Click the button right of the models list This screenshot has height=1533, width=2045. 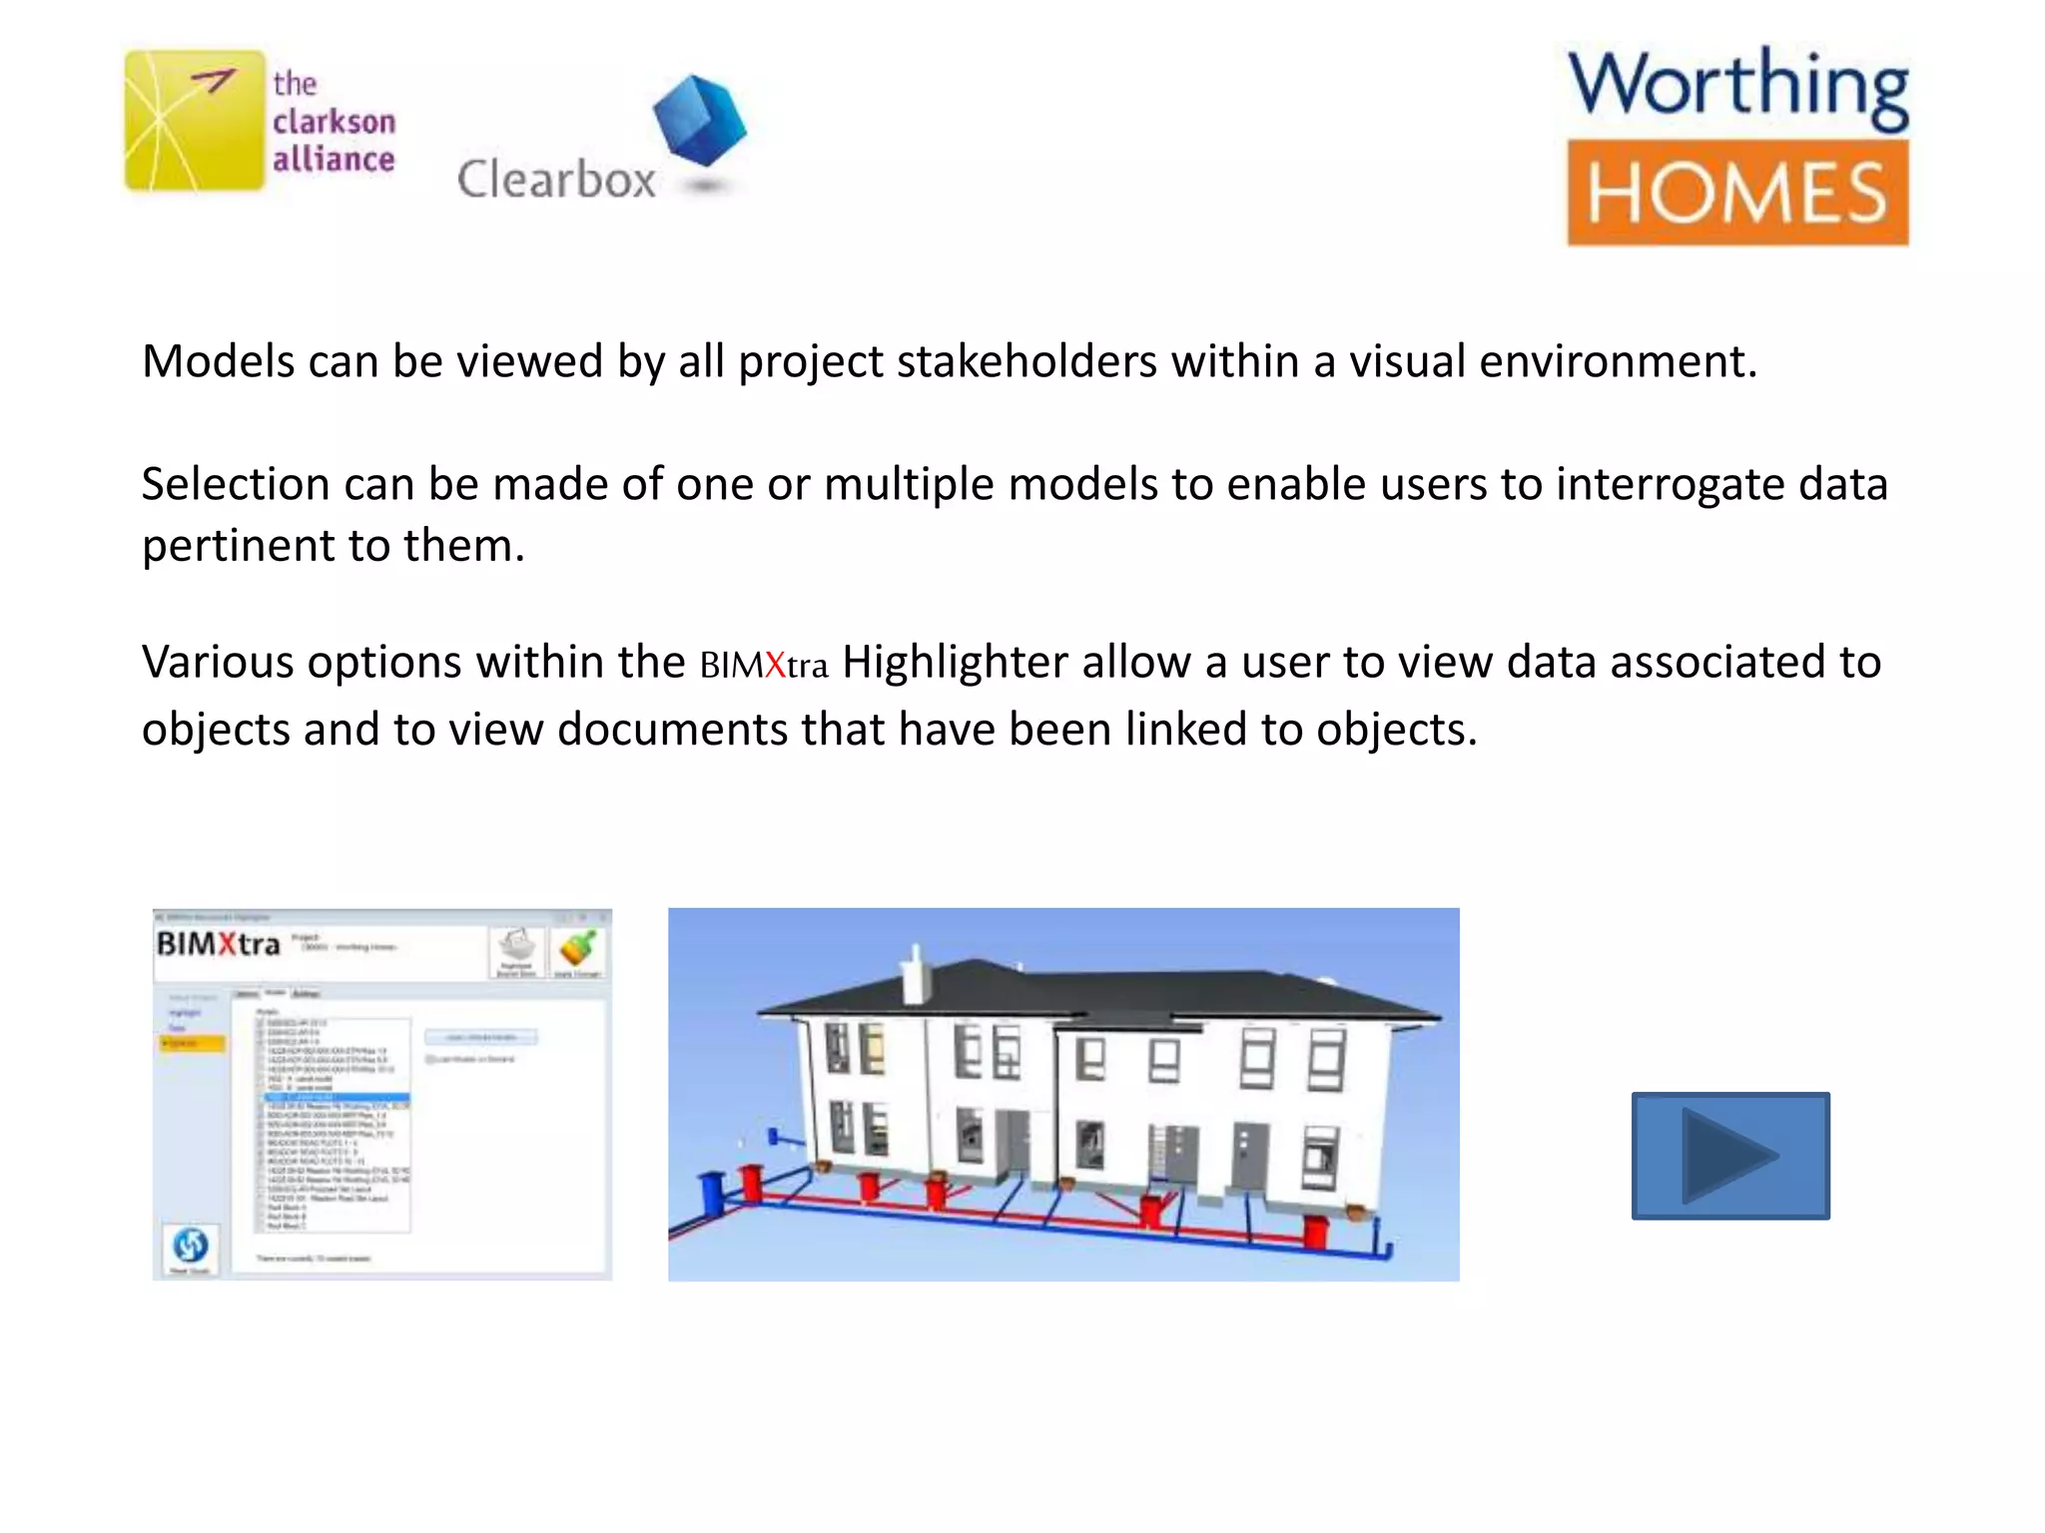[480, 1038]
